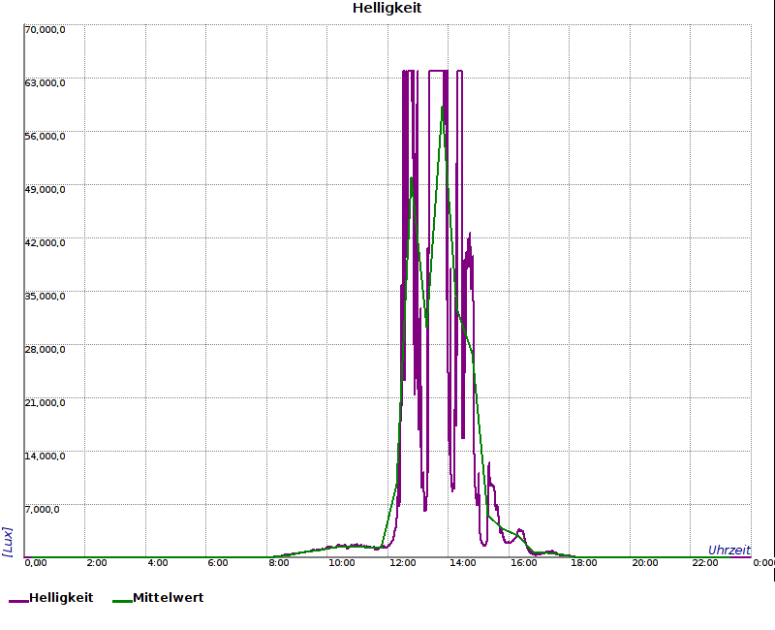Select the 18:00 time axis label
This screenshot has height=630, width=775.
pyautogui.click(x=584, y=563)
